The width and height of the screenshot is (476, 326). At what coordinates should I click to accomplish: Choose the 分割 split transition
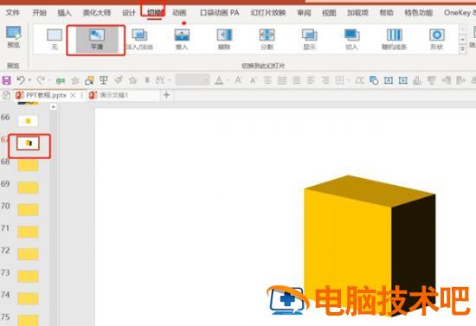point(267,40)
